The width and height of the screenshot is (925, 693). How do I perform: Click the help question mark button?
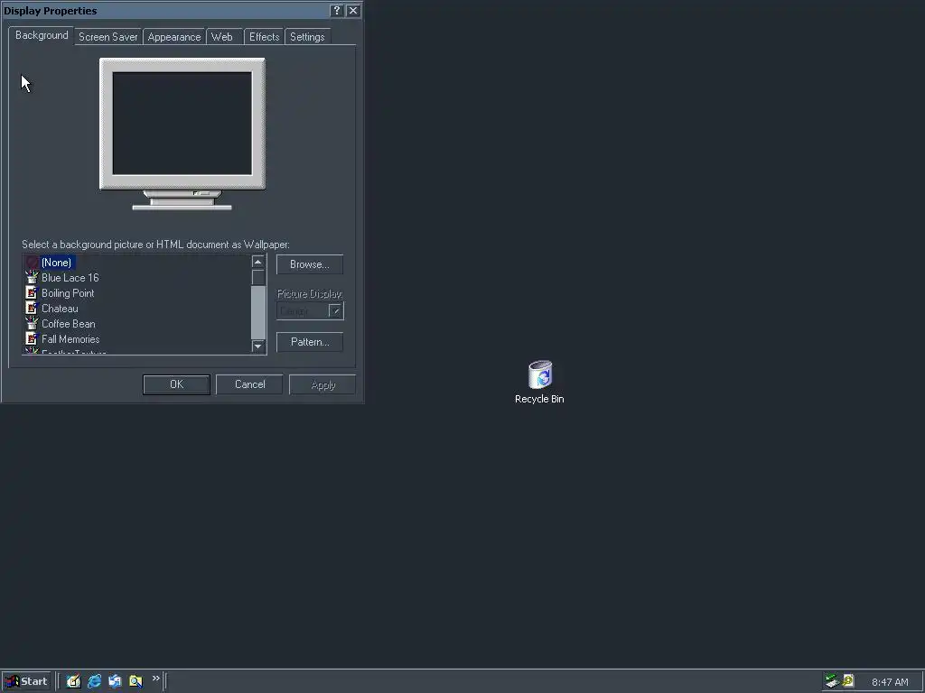click(336, 11)
